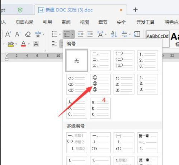The height and width of the screenshot is (165, 179).
Task: Click the decrease font size icon
Action: tap(18, 34)
